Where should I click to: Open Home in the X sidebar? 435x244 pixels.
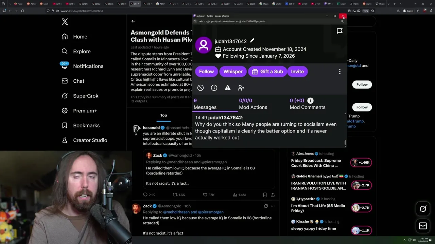click(x=74, y=37)
